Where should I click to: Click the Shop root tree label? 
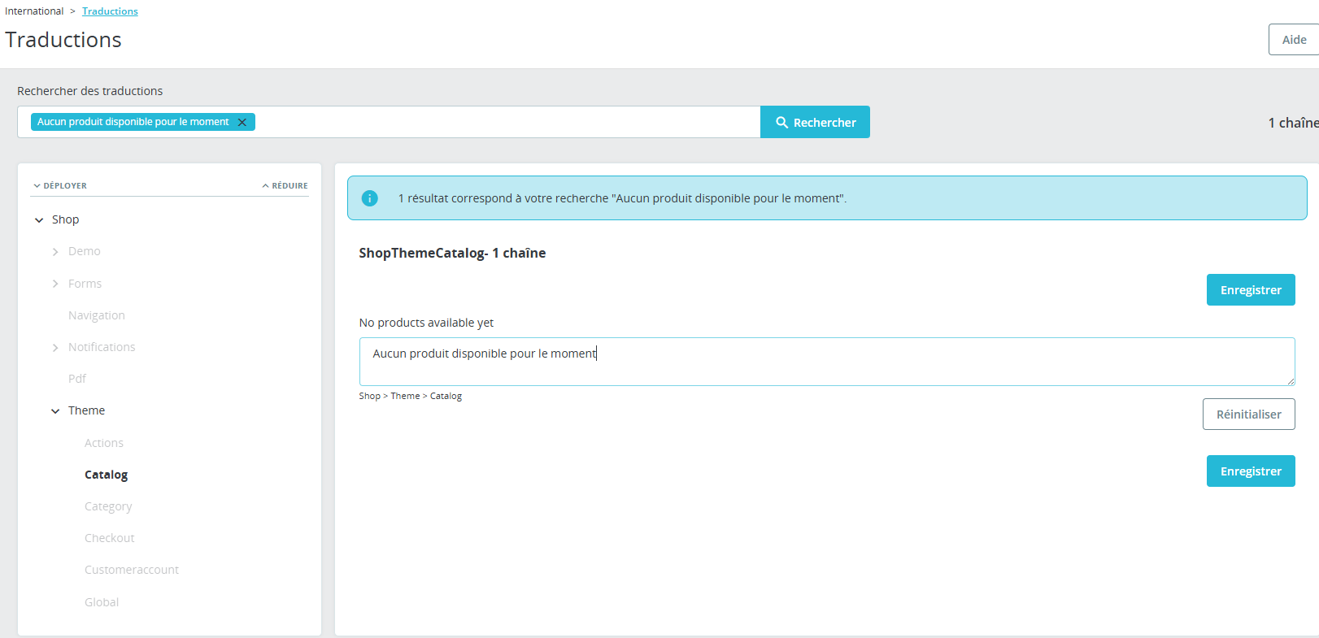point(66,219)
